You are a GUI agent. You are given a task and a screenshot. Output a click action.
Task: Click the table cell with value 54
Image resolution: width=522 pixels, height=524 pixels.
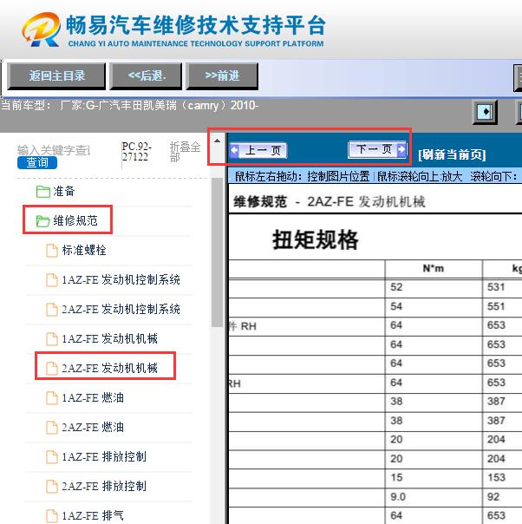click(434, 306)
